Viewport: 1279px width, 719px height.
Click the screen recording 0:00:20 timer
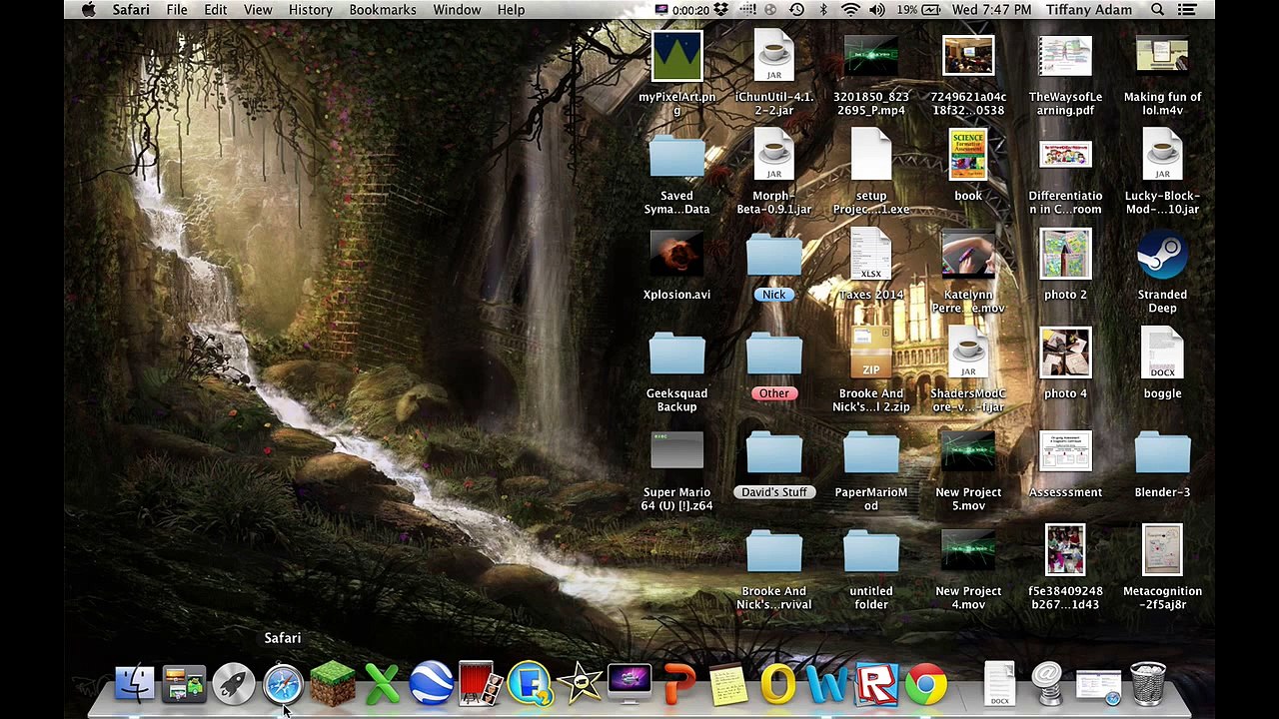tap(682, 10)
